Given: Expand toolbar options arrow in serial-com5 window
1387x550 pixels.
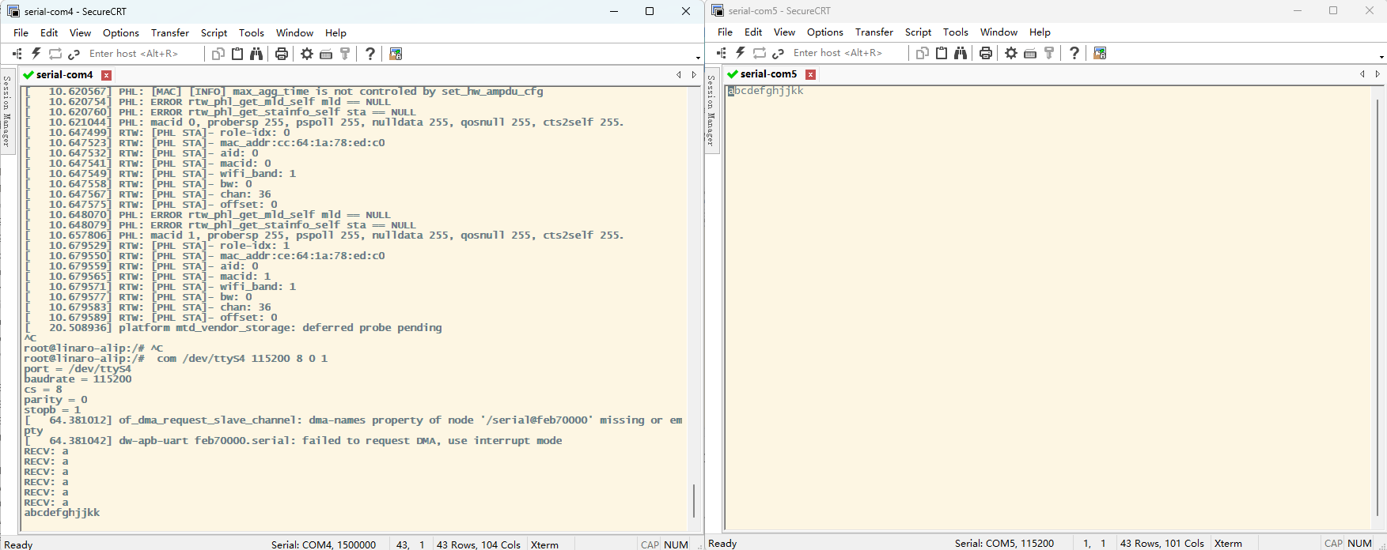Looking at the screenshot, I should pos(1381,57).
